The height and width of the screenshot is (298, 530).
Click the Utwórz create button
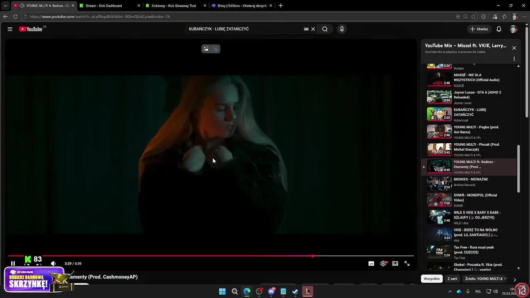pos(479,29)
